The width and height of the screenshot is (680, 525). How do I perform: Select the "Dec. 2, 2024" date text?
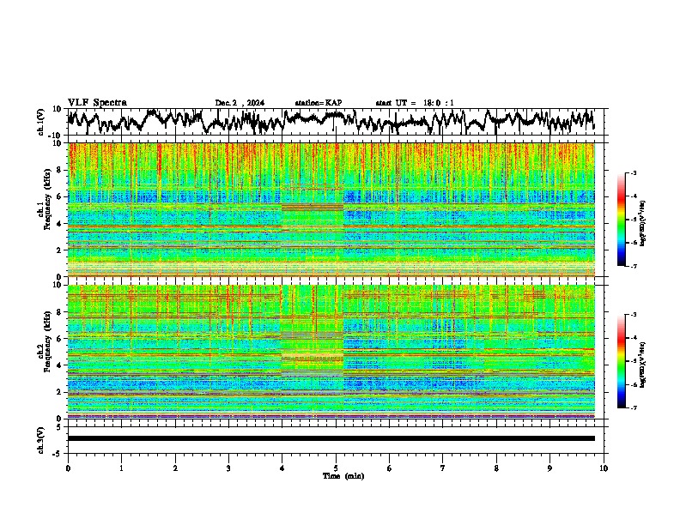(240, 103)
